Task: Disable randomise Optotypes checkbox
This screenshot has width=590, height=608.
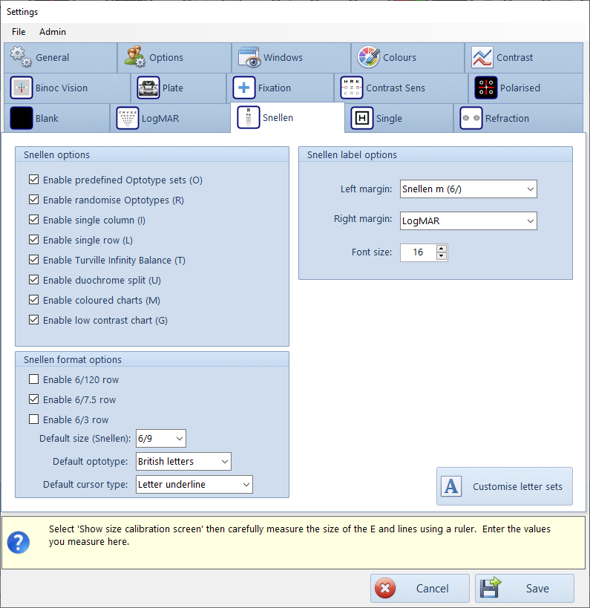Action: pos(34,200)
